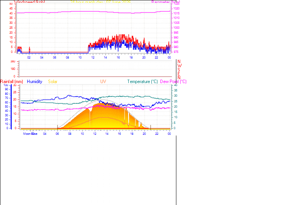
Task: Click the sunrise marker at hour 06
Action: point(58,127)
